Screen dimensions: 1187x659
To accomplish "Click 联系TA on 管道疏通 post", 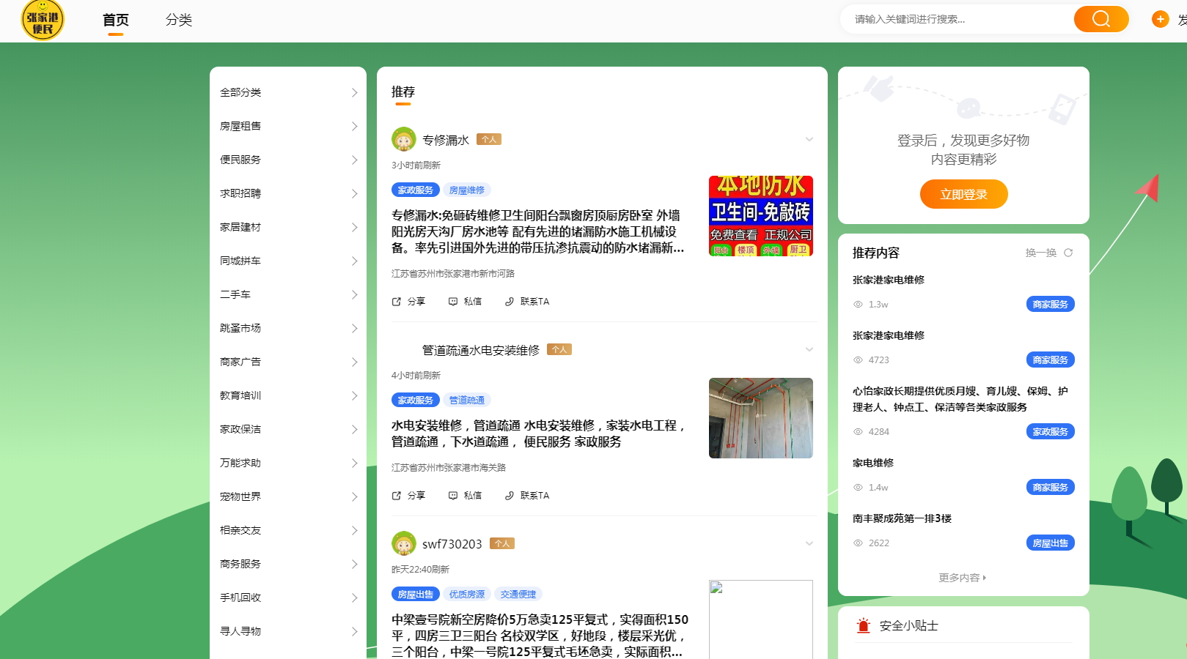I will [527, 496].
